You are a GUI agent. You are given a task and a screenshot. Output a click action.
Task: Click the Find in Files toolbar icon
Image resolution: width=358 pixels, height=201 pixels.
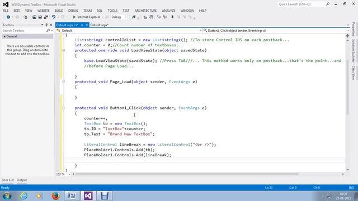point(134,17)
